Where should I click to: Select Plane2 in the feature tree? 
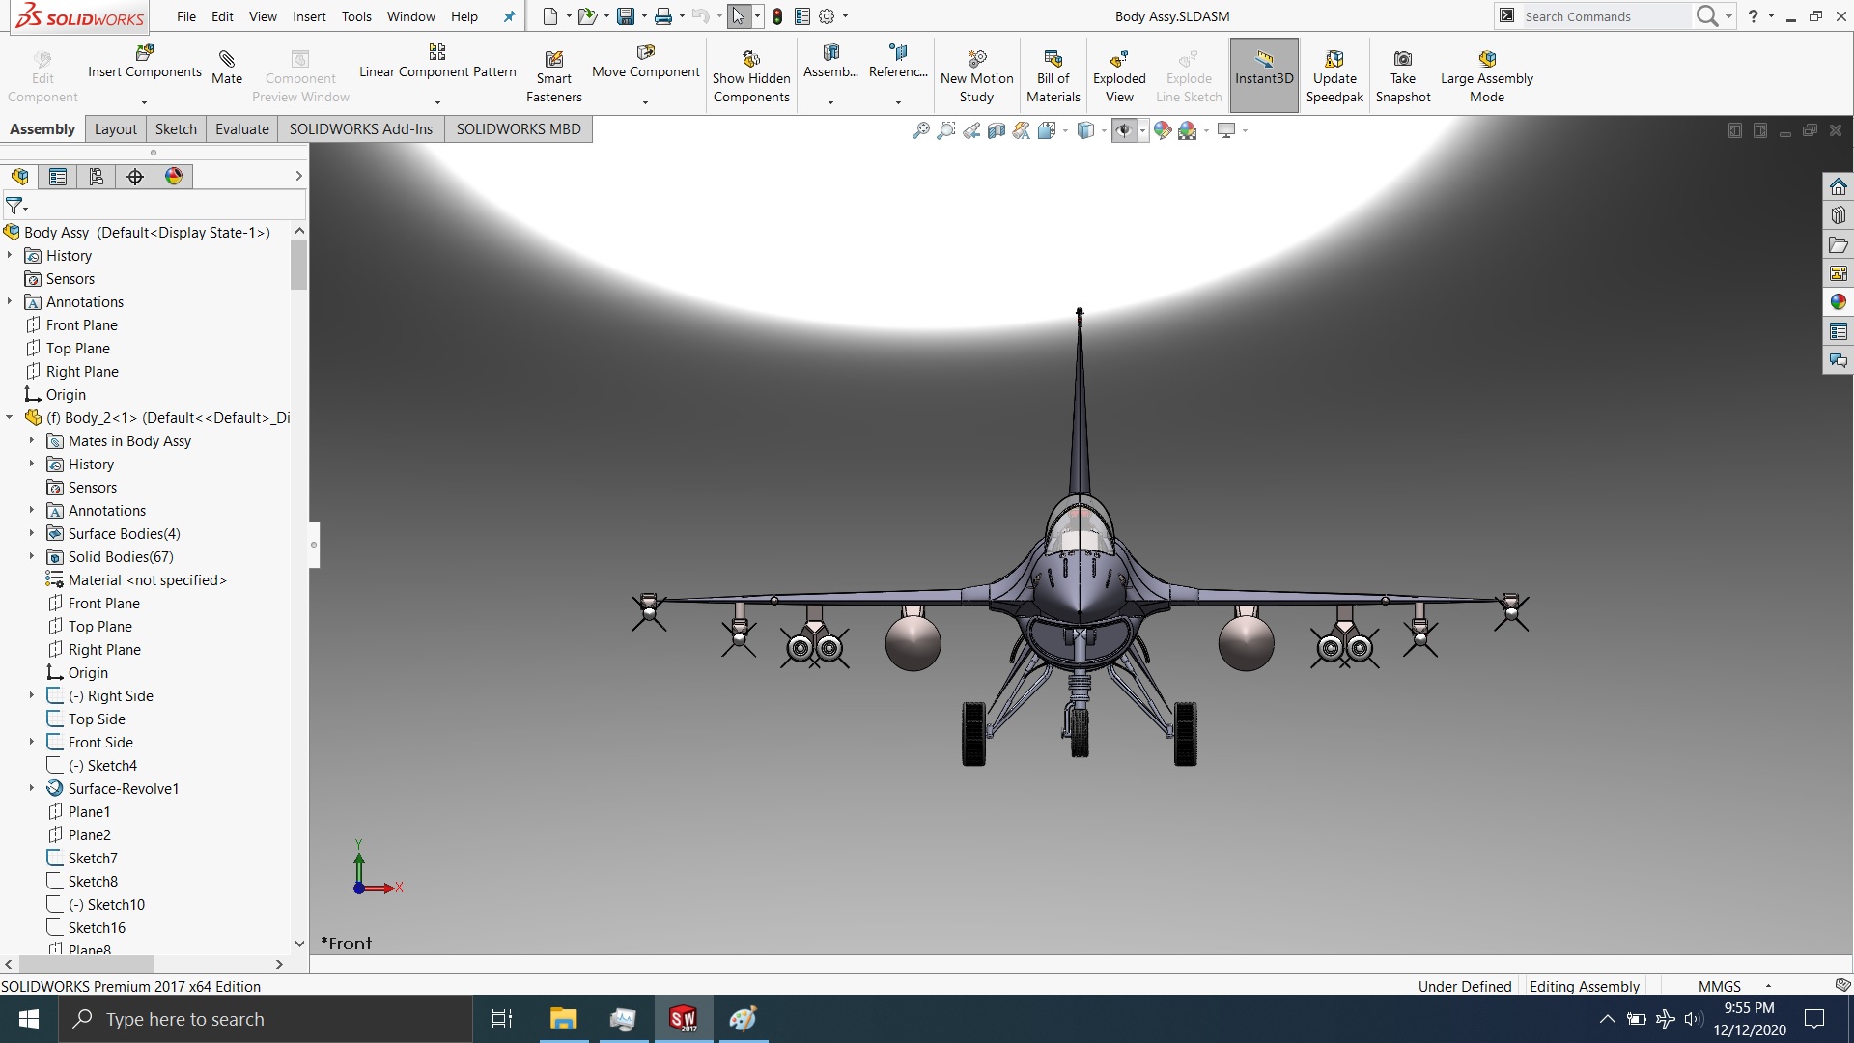89,835
